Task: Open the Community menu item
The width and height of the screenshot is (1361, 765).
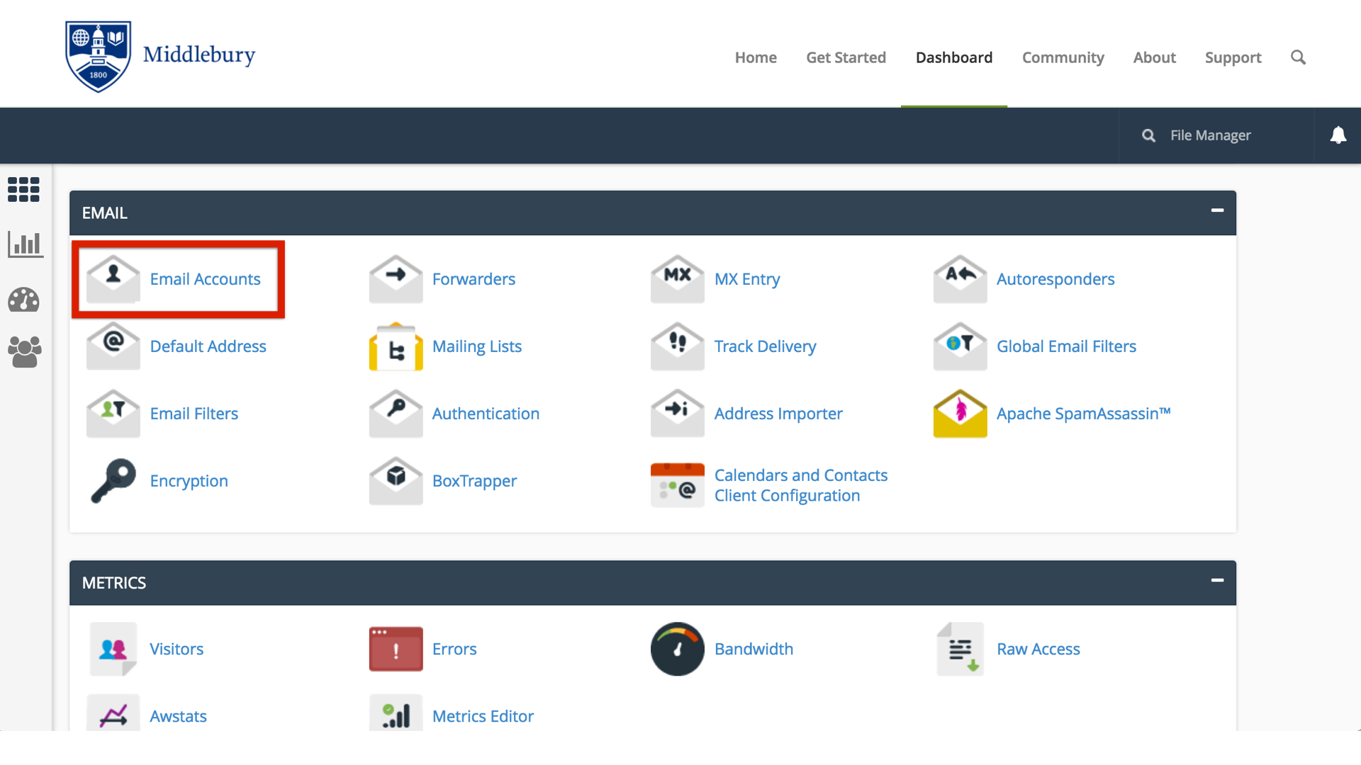Action: click(x=1063, y=57)
